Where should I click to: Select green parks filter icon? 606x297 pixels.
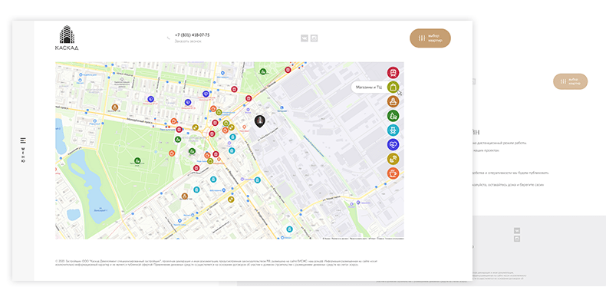click(x=393, y=116)
